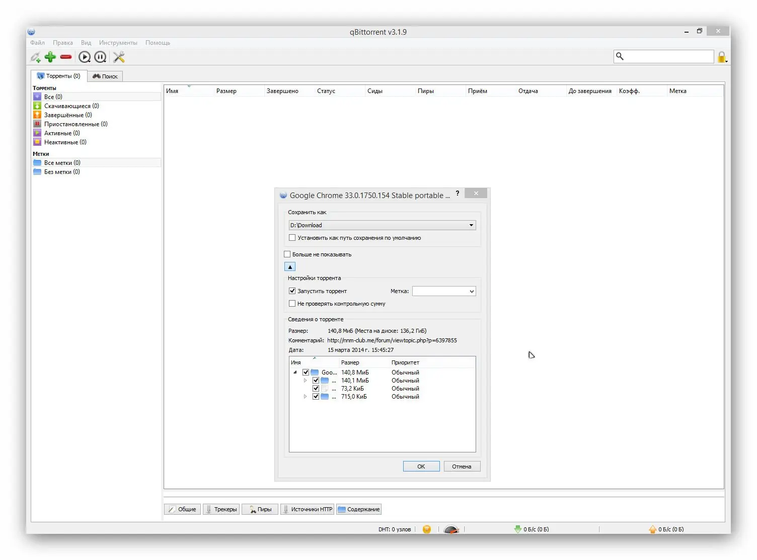Open qBittorrent settings via the tools icon
The image size is (757, 560).
coord(119,57)
